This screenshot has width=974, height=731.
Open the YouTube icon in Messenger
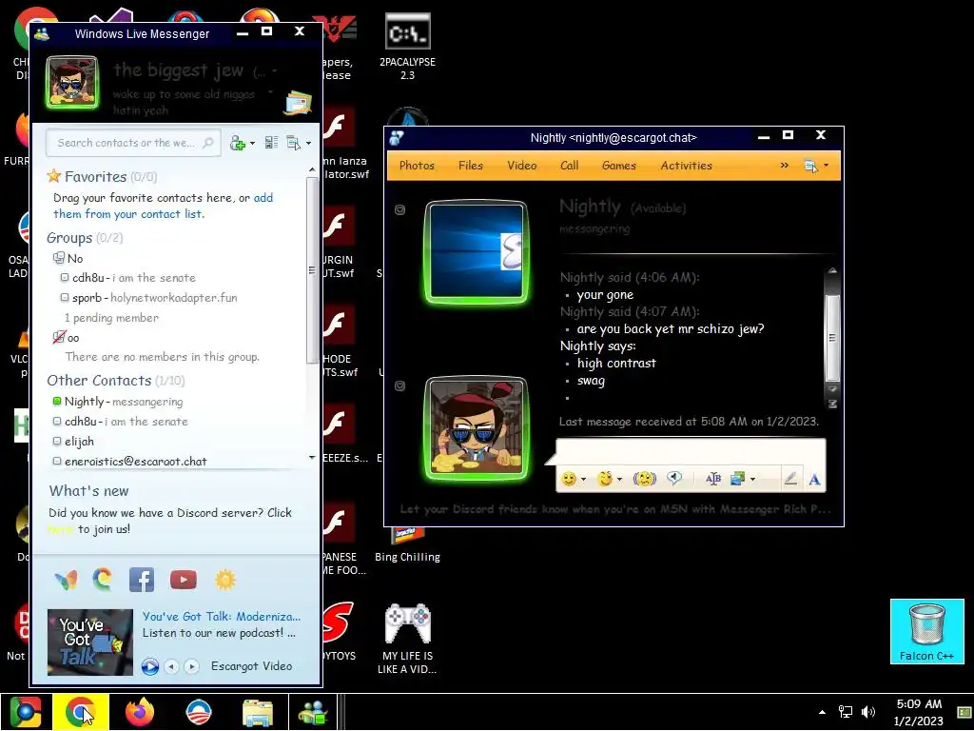(184, 580)
